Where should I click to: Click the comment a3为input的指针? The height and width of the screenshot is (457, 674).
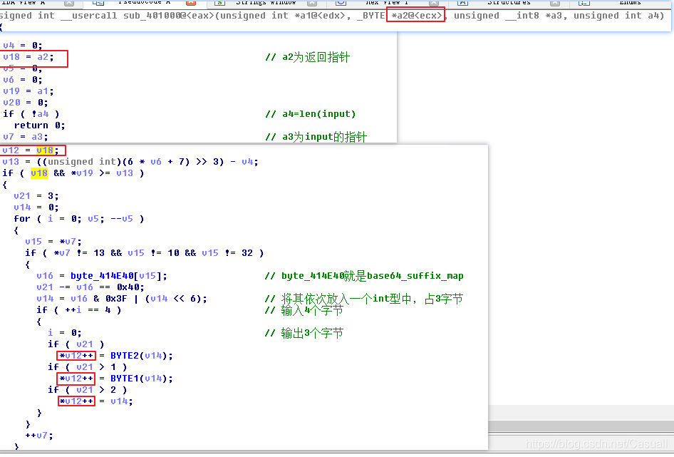tap(316, 137)
